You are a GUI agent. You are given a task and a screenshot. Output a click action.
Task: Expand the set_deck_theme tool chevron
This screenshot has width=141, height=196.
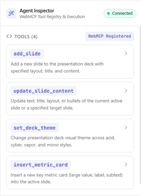(126, 128)
